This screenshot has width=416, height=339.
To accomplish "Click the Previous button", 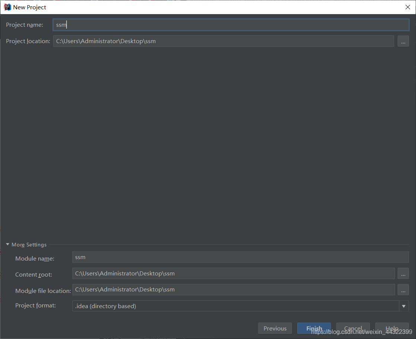I will click(275, 328).
